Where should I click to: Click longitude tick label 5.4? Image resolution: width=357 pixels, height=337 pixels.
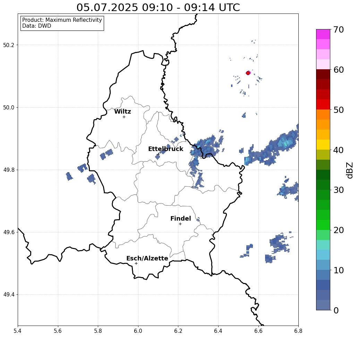click(x=18, y=331)
